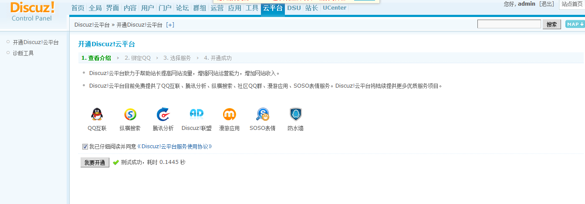Screen dimensions: 585x204
Task: Click the QQ互联 penguin icon
Action: click(97, 114)
